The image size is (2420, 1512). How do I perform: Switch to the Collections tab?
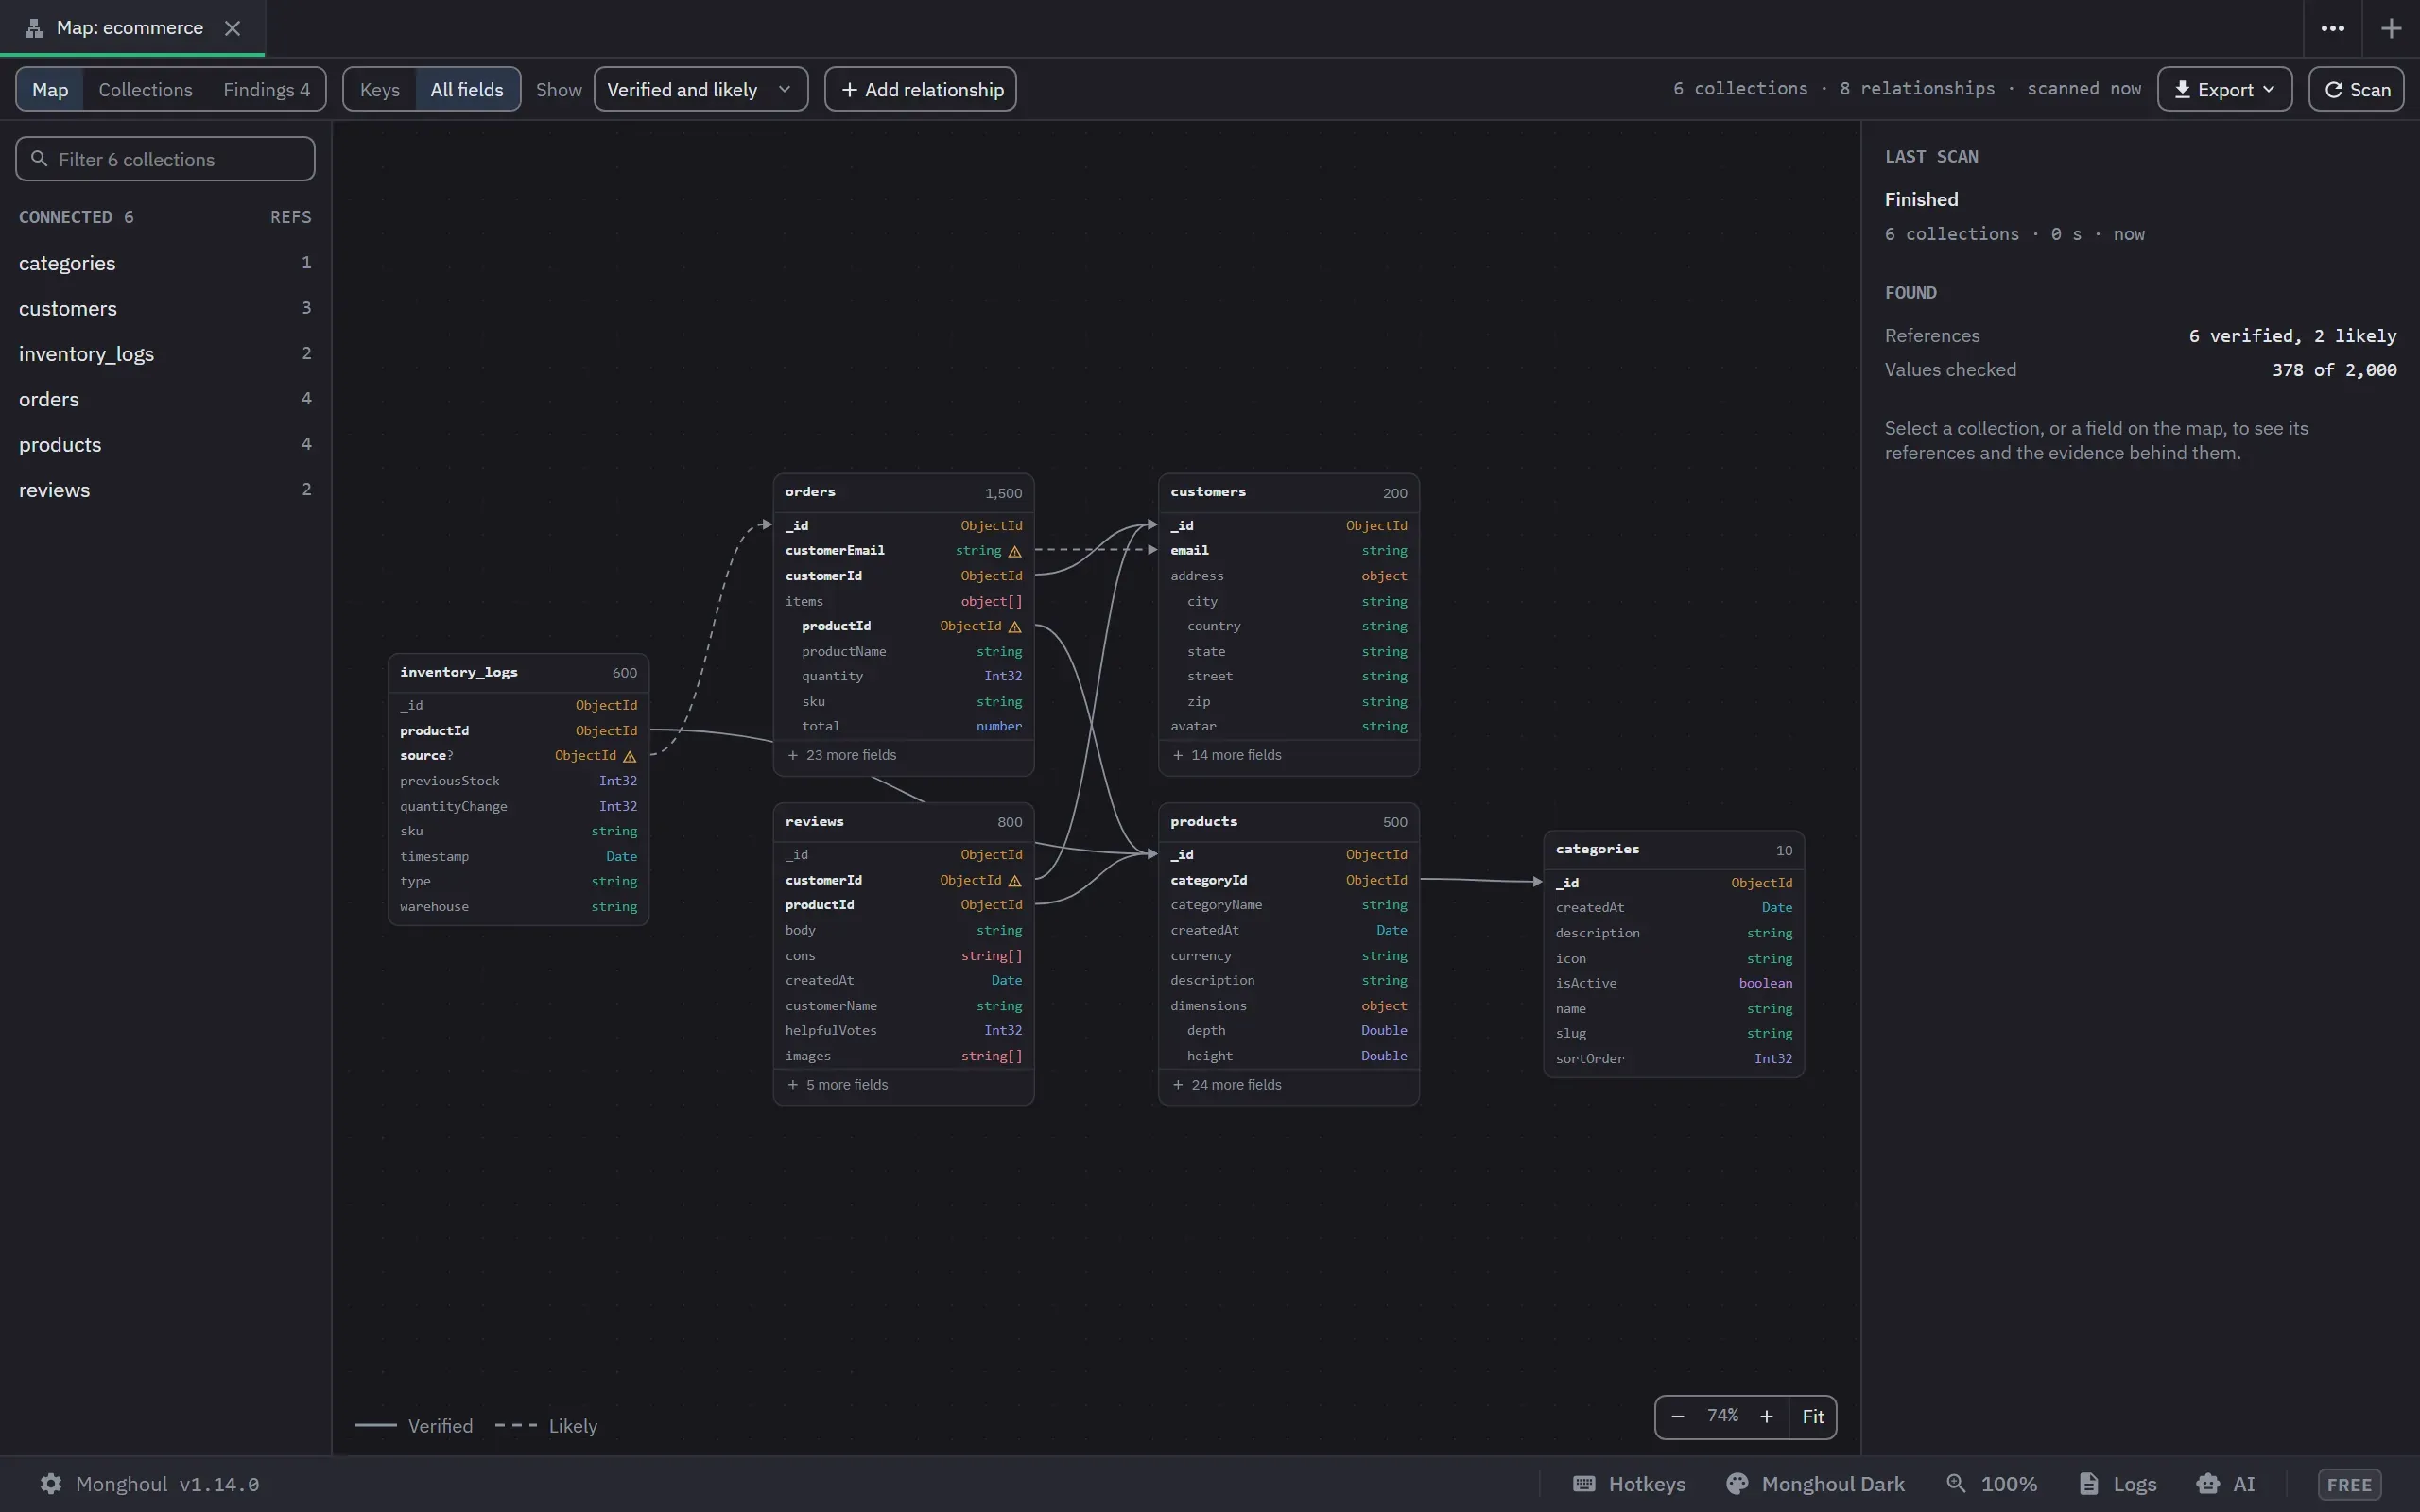(x=145, y=90)
